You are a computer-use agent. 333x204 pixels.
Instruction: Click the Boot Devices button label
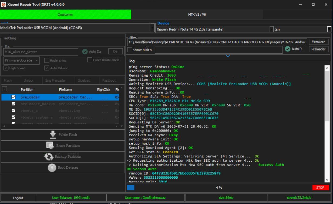pos(68,168)
